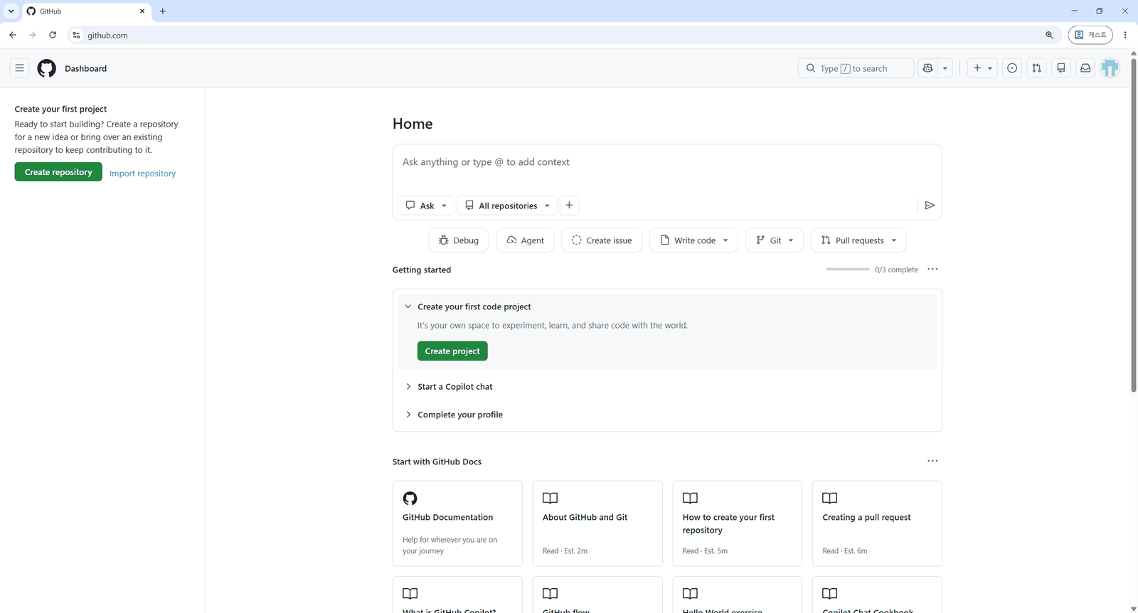Open Start with GitHub Docs ellipsis menu
This screenshot has height=613, width=1138.
[932, 461]
